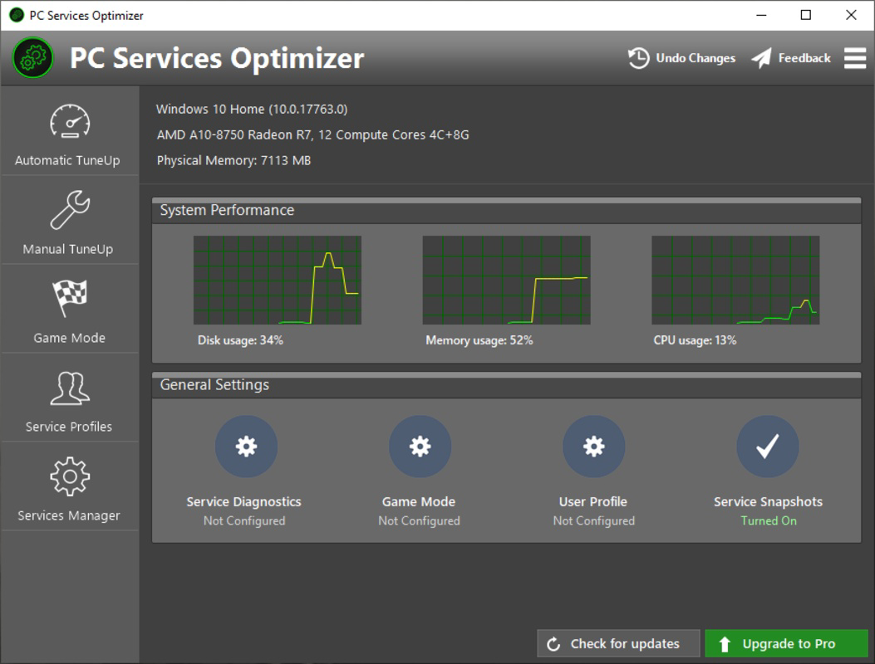Click the General Settings panel header

coord(506,385)
